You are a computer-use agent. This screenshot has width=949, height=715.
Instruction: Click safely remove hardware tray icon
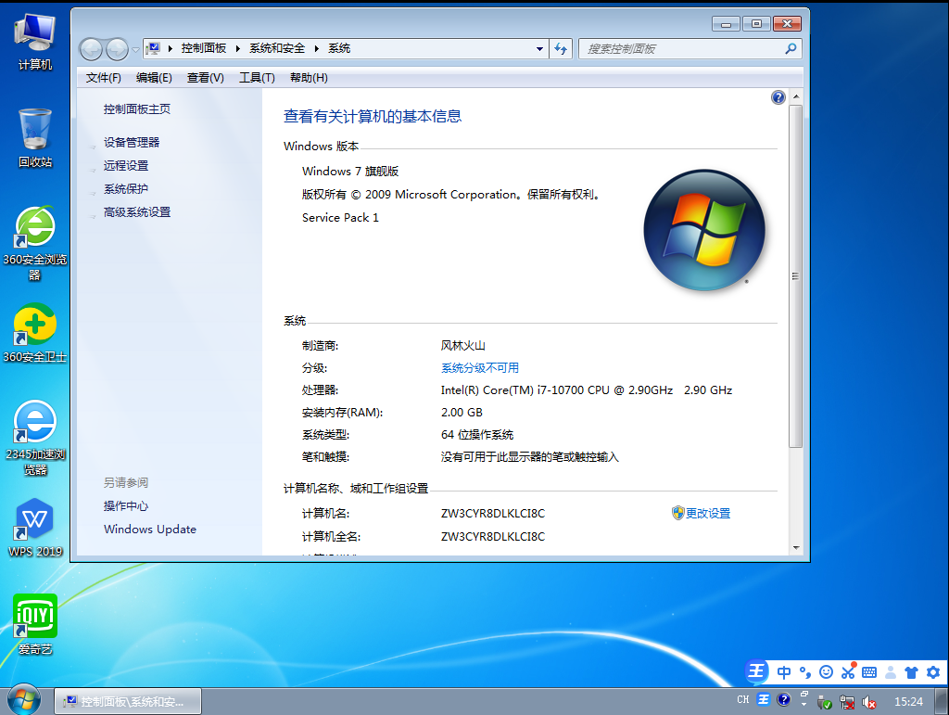[824, 702]
